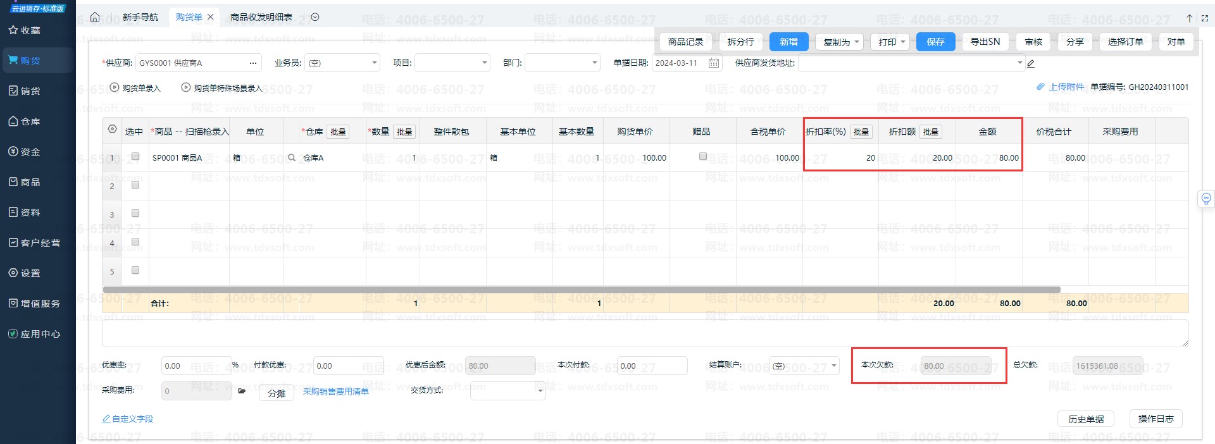The width and height of the screenshot is (1215, 444).
Task: Click the 上传附件 paperclip icon
Action: (x=1040, y=87)
